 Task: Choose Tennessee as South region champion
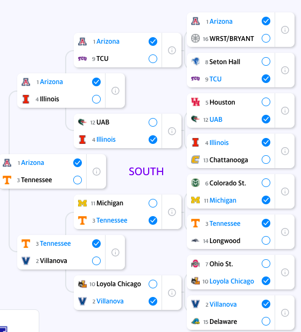(x=78, y=180)
